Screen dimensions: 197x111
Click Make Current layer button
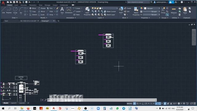[110, 11]
